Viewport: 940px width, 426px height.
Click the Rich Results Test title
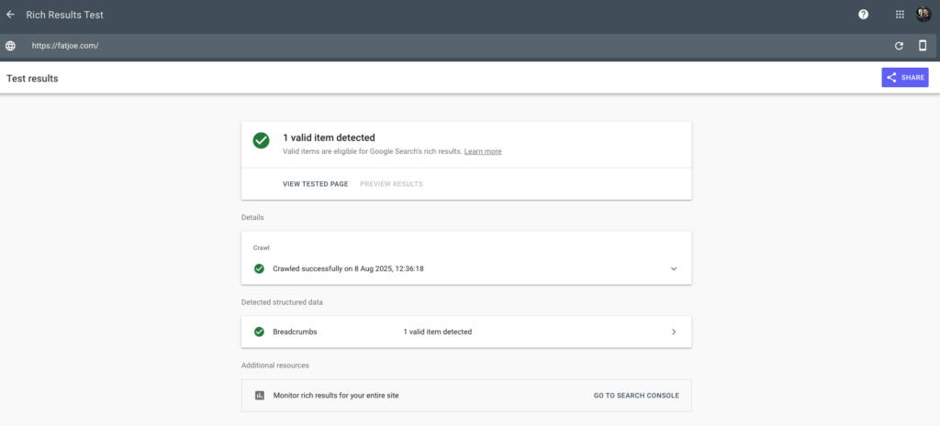tap(65, 15)
